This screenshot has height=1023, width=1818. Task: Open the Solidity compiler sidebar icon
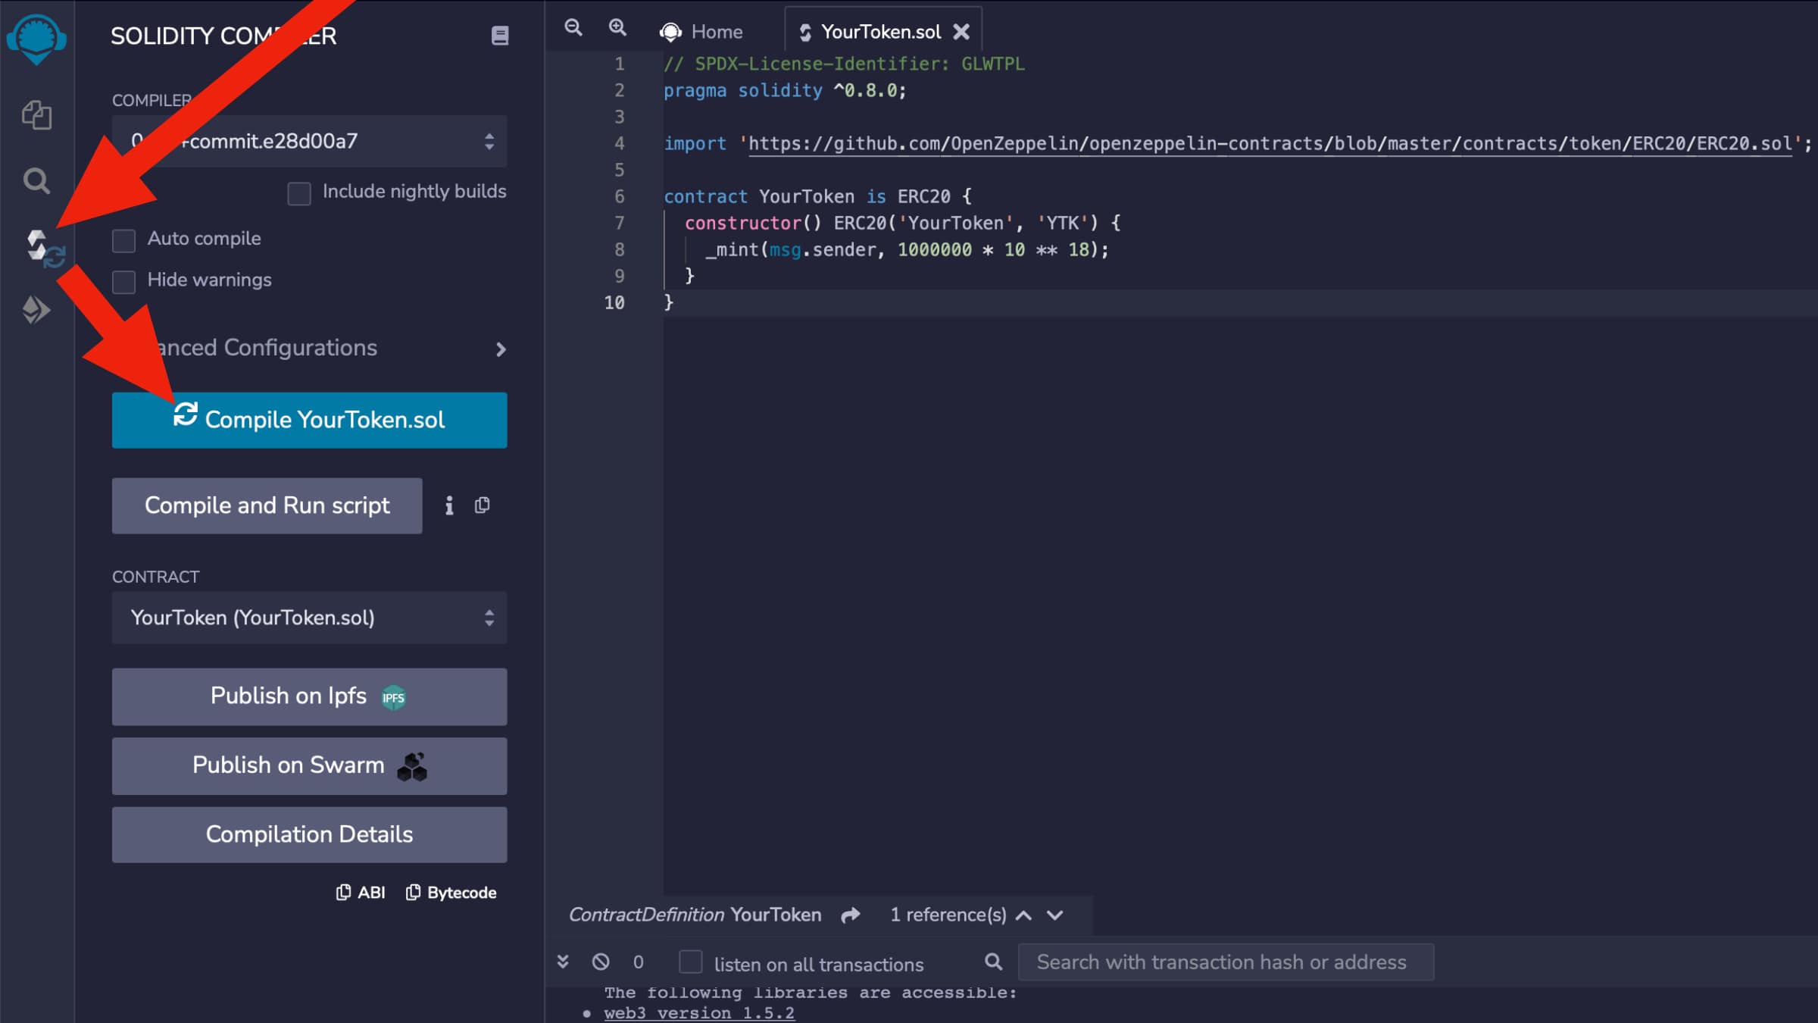(x=39, y=247)
